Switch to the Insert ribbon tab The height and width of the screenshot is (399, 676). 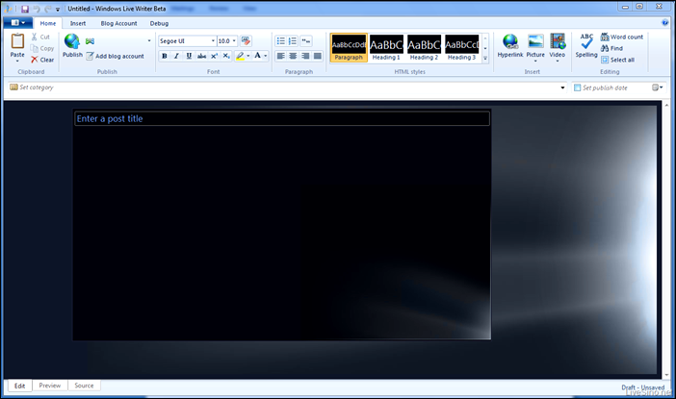[78, 23]
